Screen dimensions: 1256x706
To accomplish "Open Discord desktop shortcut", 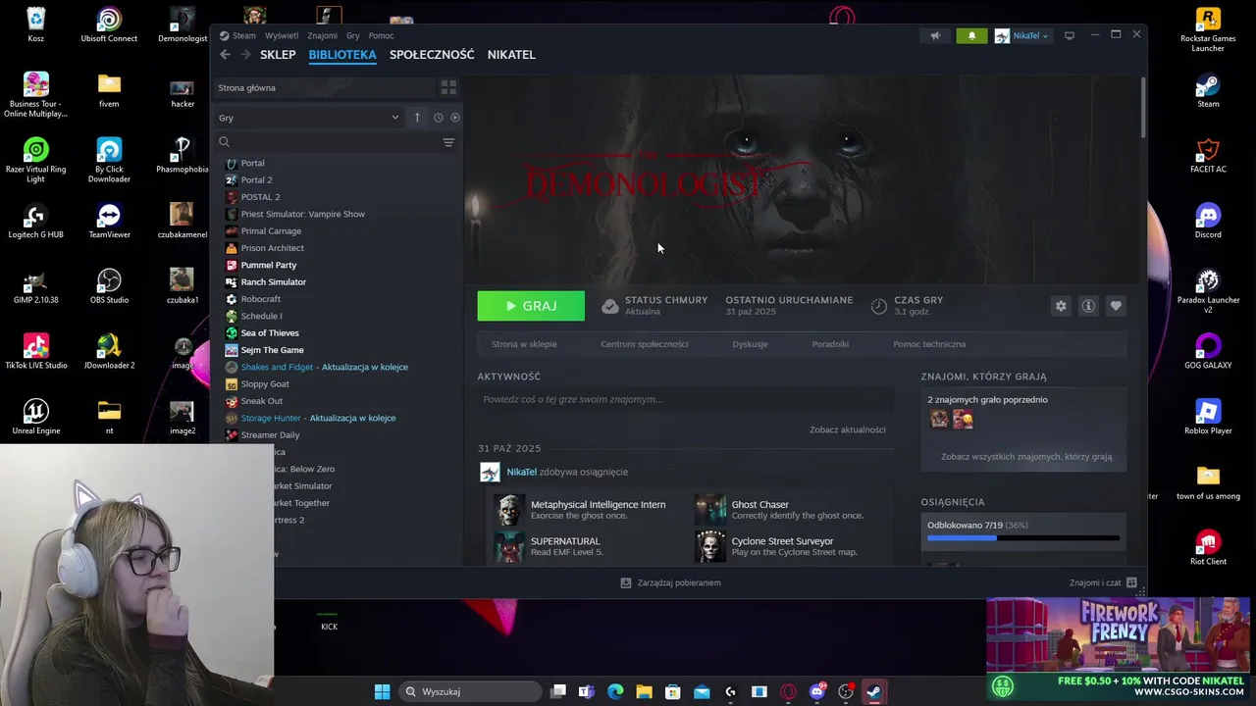I will 1208,221.
